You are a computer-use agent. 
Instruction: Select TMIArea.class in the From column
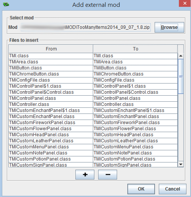click(51, 62)
